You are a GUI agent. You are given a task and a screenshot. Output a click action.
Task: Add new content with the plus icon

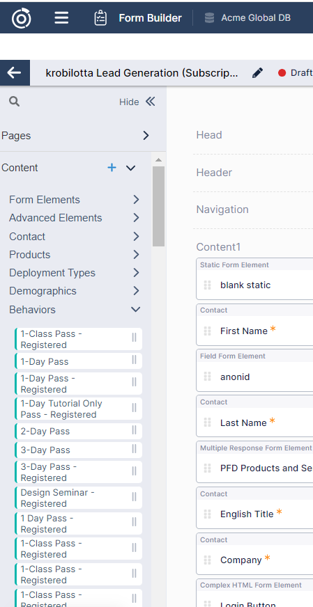[x=112, y=168]
